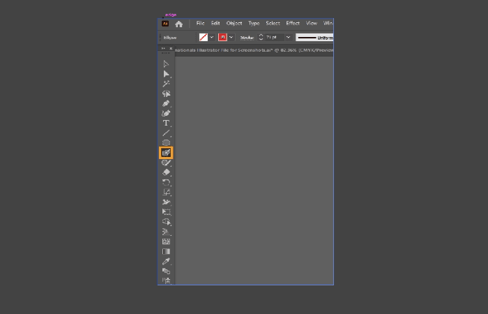Viewport: 488px width, 314px height.
Task: Click the stroke weight value field
Action: coord(274,38)
